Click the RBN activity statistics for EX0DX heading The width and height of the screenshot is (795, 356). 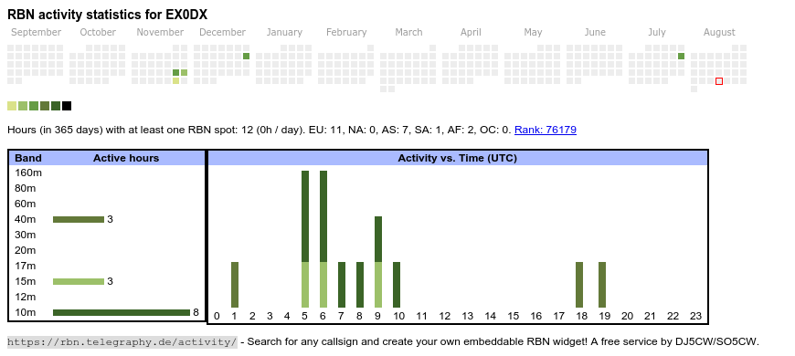pos(107,15)
